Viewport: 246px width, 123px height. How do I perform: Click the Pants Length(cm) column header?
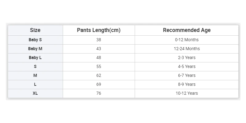coord(98,30)
